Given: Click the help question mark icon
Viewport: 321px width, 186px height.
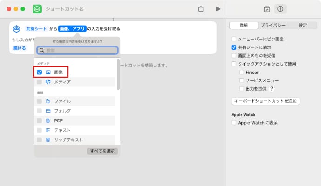Looking at the screenshot, I should pyautogui.click(x=272, y=89).
